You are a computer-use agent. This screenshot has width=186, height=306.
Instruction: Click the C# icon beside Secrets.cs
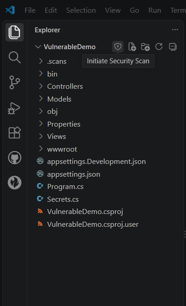[40, 199]
